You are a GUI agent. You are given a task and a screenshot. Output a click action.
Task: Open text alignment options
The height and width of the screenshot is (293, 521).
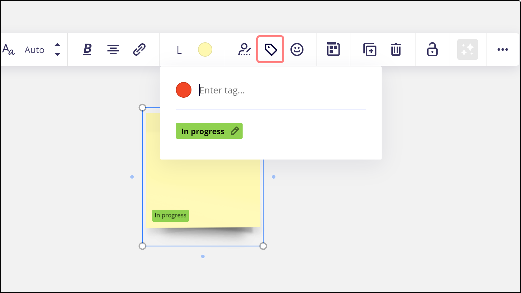point(113,49)
